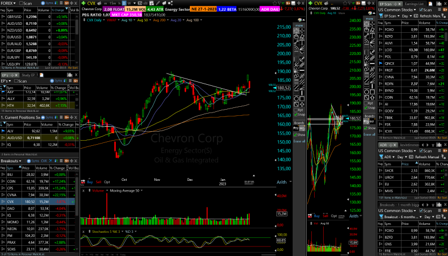Toggle Show checkbox under right chart Boards
Image resolution: width=448 pixels, height=256 pixels.
pos(366,128)
